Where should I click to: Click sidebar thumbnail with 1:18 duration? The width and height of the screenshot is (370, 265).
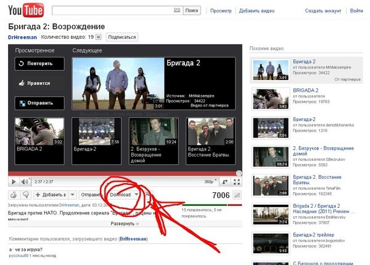click(x=271, y=243)
